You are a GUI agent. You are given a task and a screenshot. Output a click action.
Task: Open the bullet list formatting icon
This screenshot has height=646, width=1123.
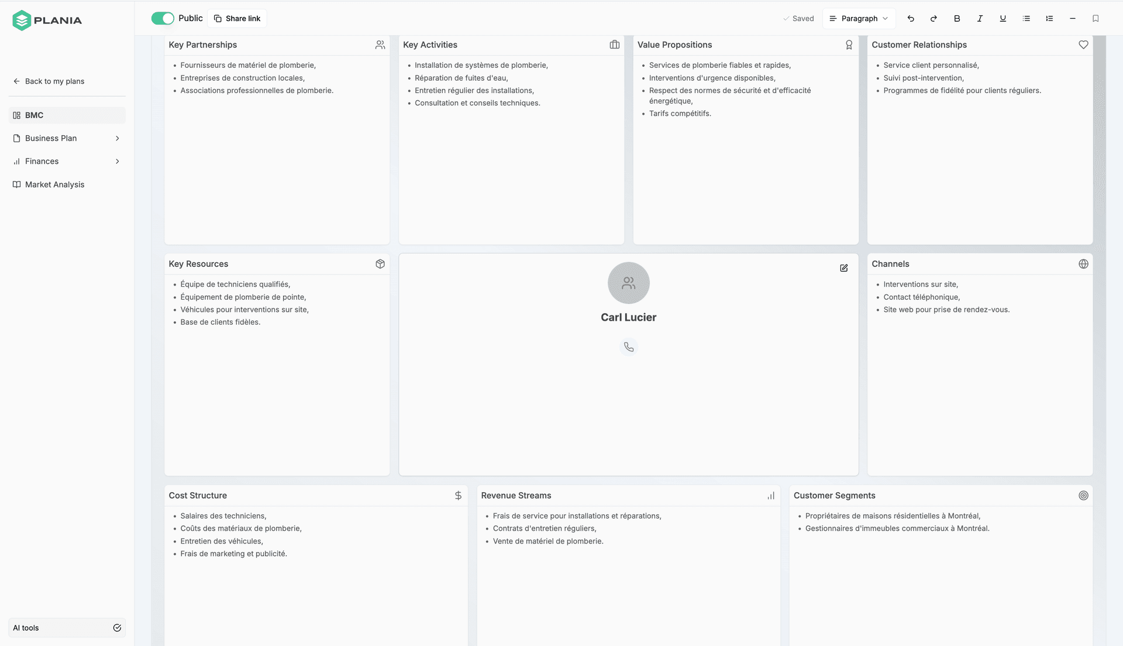coord(1026,18)
